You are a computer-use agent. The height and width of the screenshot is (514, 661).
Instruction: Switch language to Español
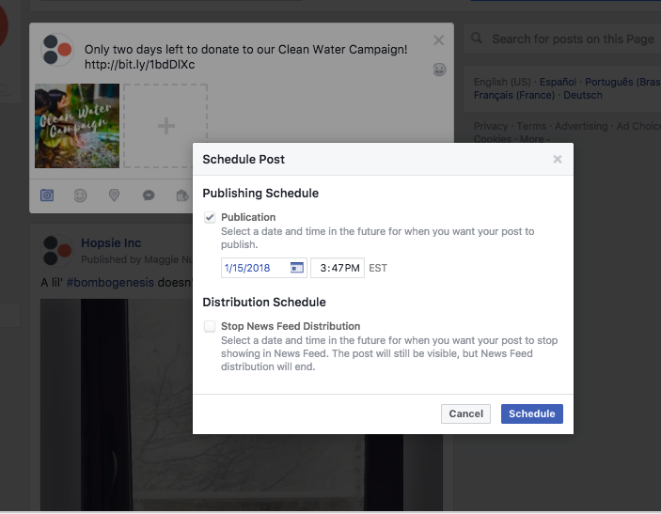coord(558,82)
